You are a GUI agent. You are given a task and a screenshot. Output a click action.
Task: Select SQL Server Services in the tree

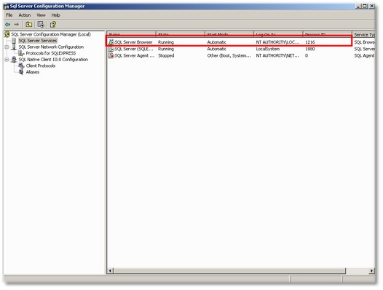(38, 41)
